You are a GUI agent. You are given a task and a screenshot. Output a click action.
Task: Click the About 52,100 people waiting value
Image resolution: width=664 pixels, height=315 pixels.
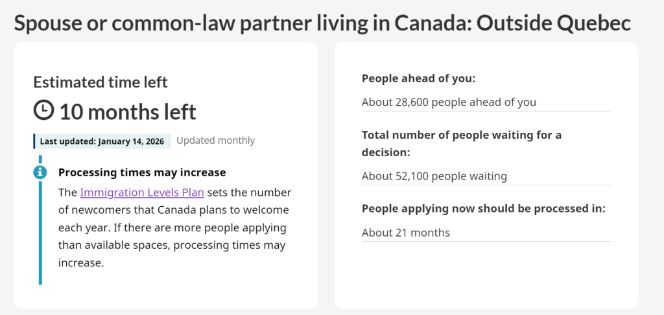(x=434, y=176)
